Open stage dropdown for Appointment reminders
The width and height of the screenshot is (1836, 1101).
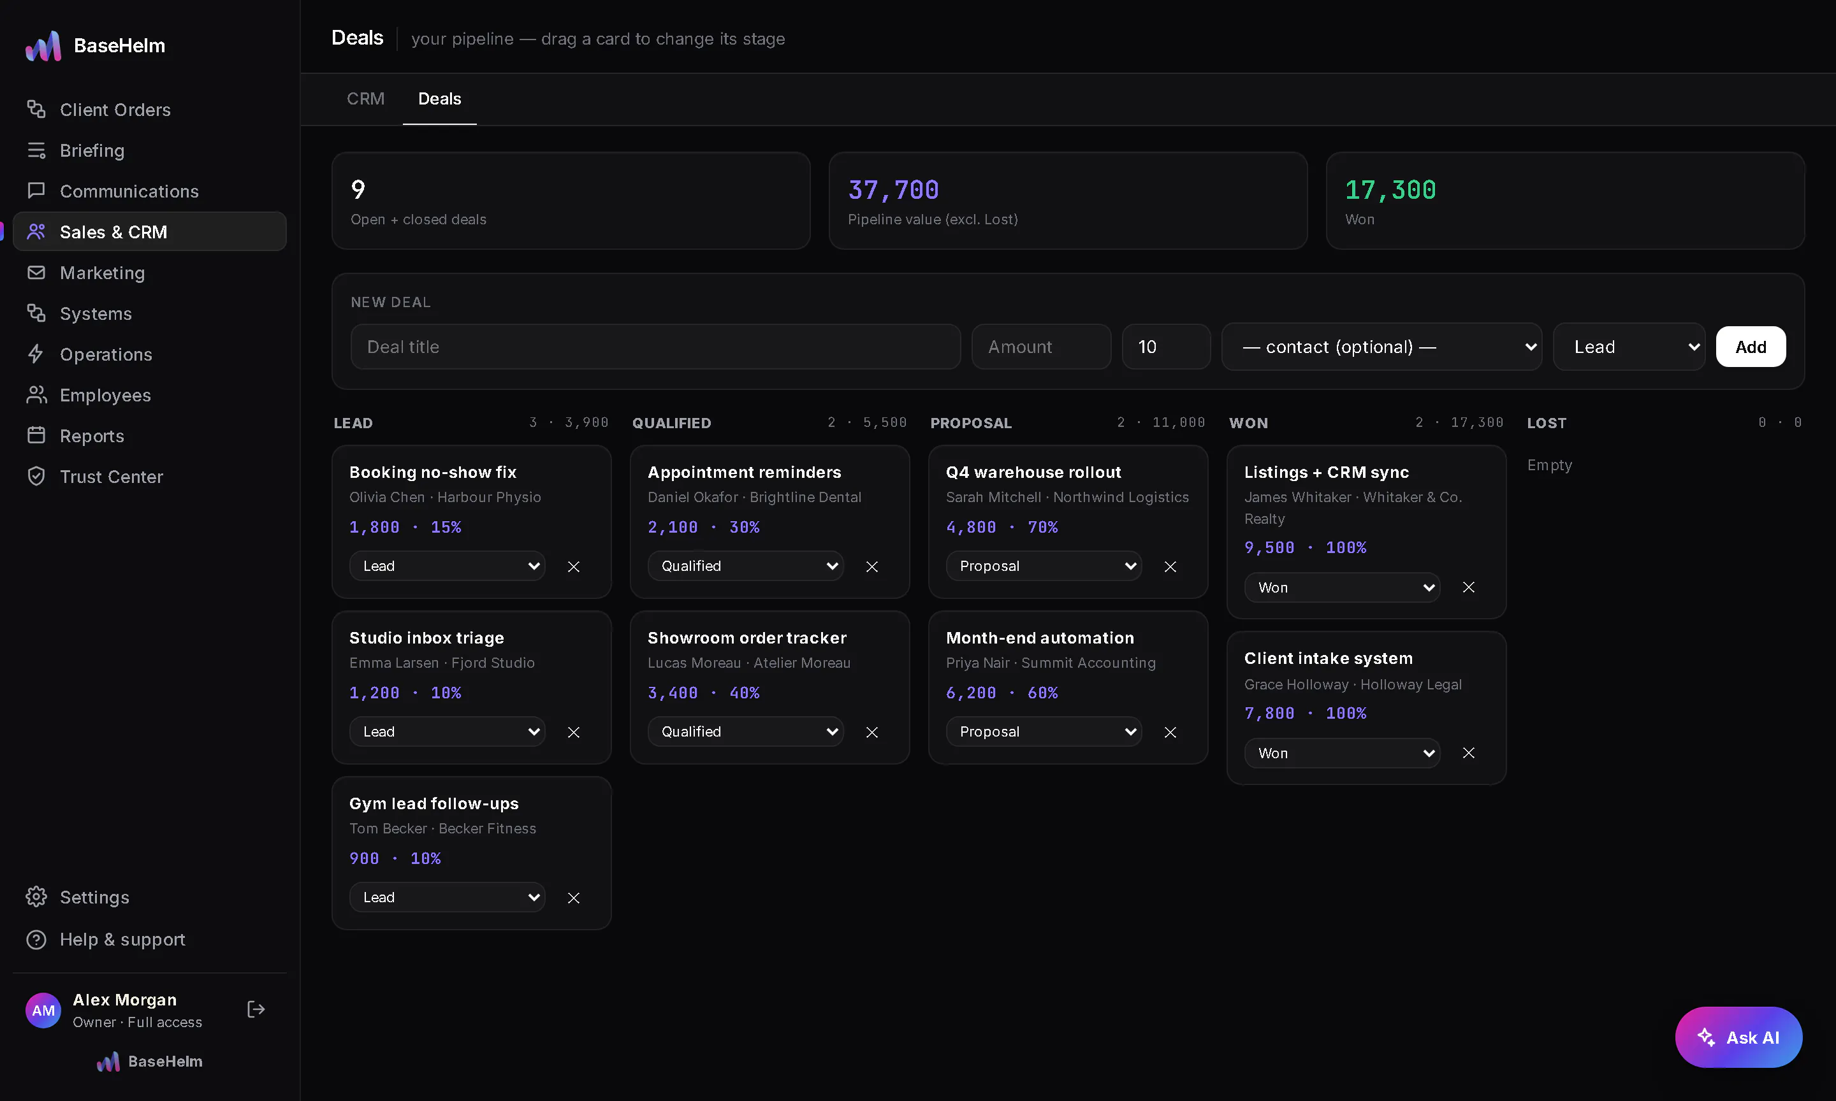pyautogui.click(x=746, y=566)
